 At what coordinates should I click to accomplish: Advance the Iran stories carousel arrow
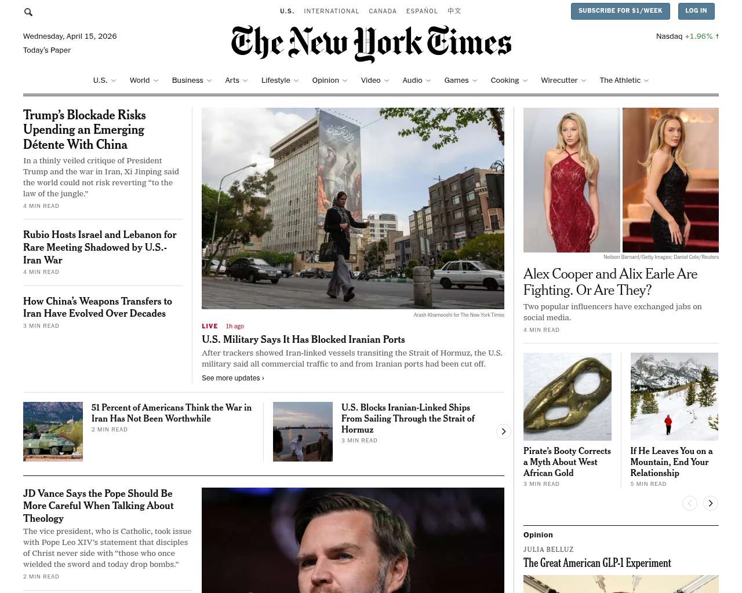504,431
